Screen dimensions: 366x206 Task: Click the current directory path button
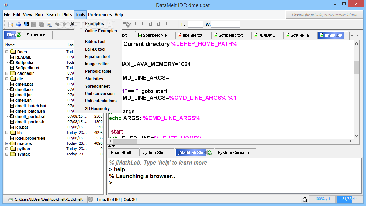pos(46,199)
